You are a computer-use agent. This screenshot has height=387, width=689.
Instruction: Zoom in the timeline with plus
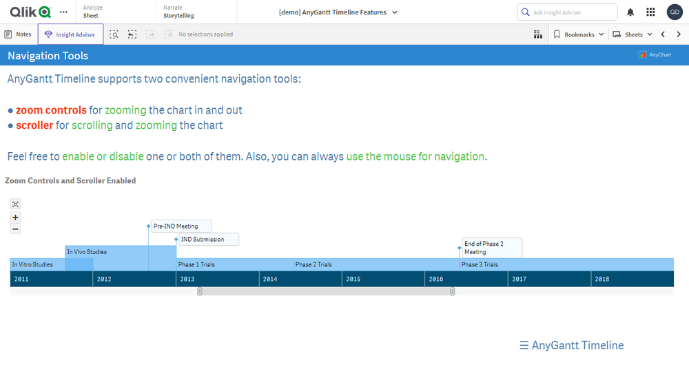click(x=16, y=217)
